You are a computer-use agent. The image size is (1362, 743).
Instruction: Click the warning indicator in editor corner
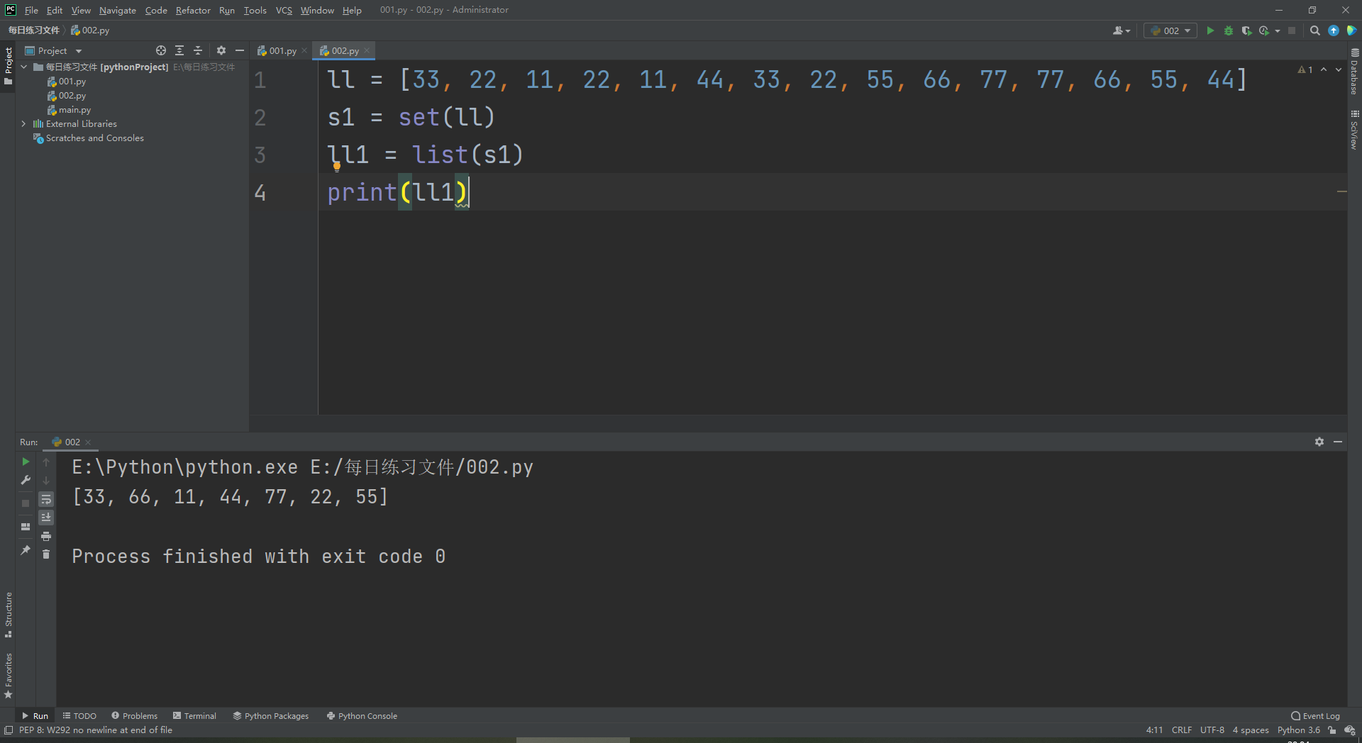pyautogui.click(x=1305, y=69)
